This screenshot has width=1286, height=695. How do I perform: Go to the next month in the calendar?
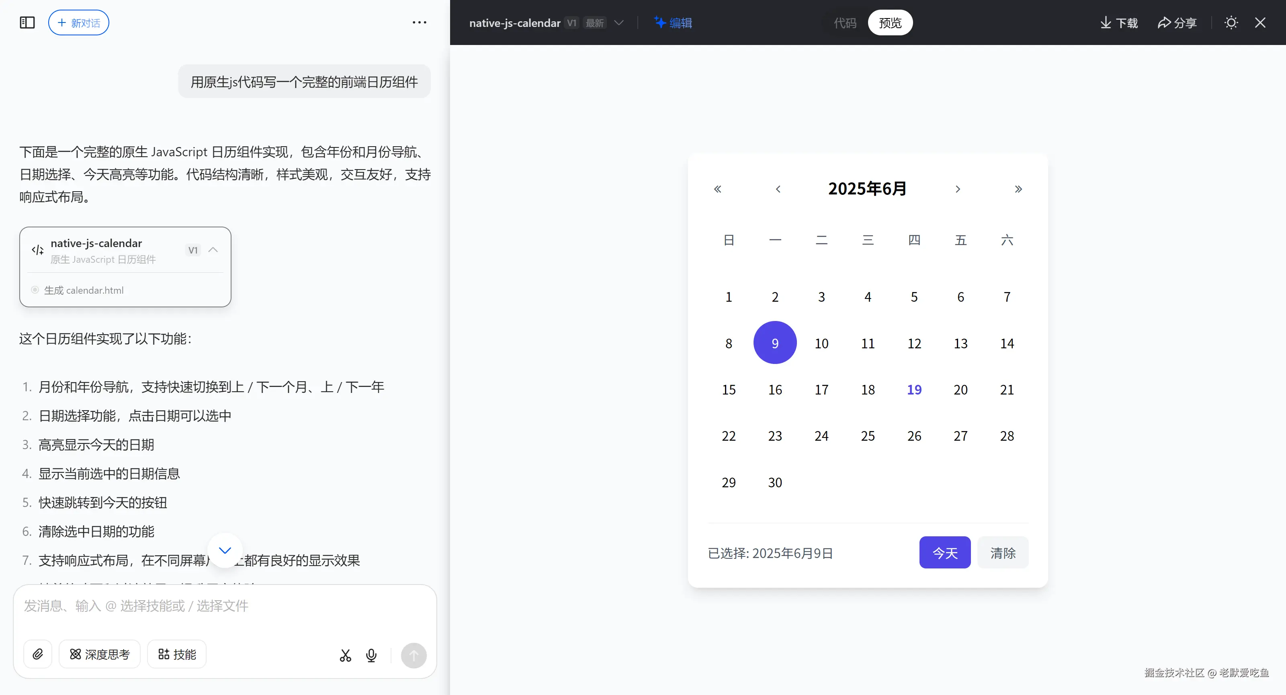(958, 189)
